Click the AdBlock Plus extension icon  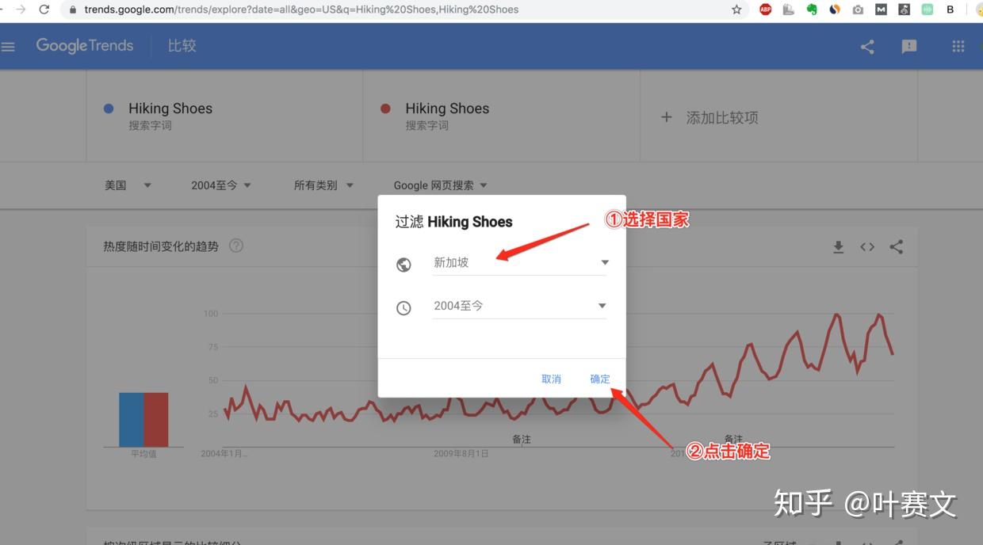[x=765, y=10]
